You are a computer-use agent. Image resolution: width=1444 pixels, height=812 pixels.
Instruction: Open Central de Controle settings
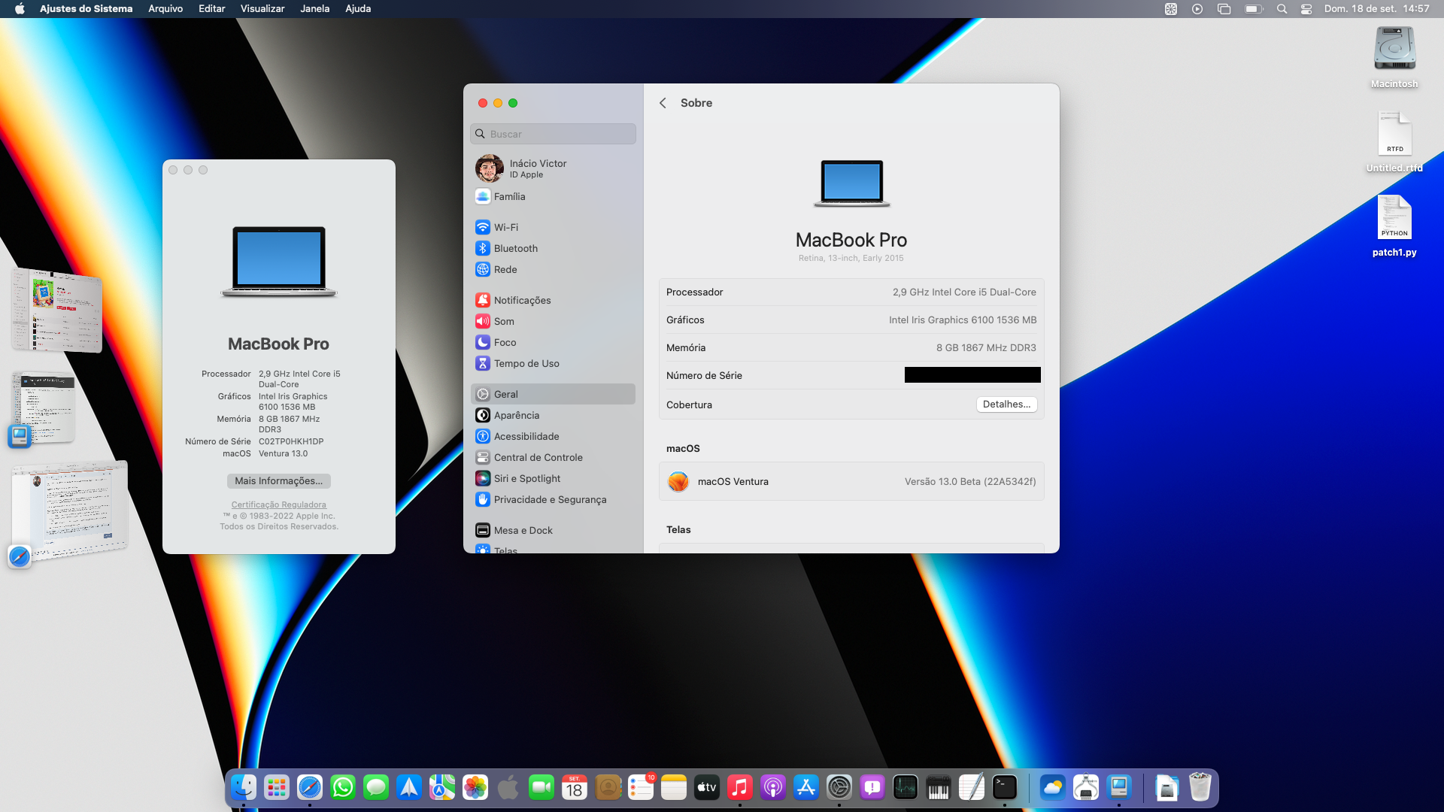(538, 457)
